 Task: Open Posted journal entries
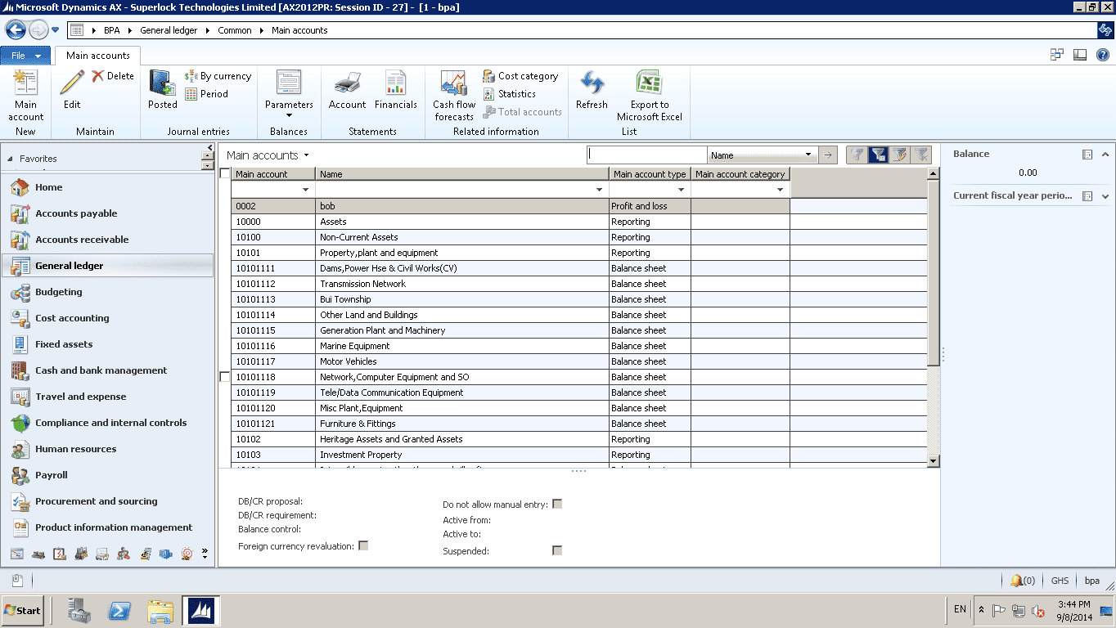click(x=162, y=83)
